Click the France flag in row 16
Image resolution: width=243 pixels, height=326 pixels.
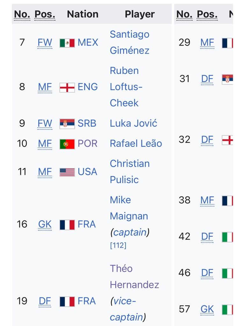pyautogui.click(x=67, y=225)
